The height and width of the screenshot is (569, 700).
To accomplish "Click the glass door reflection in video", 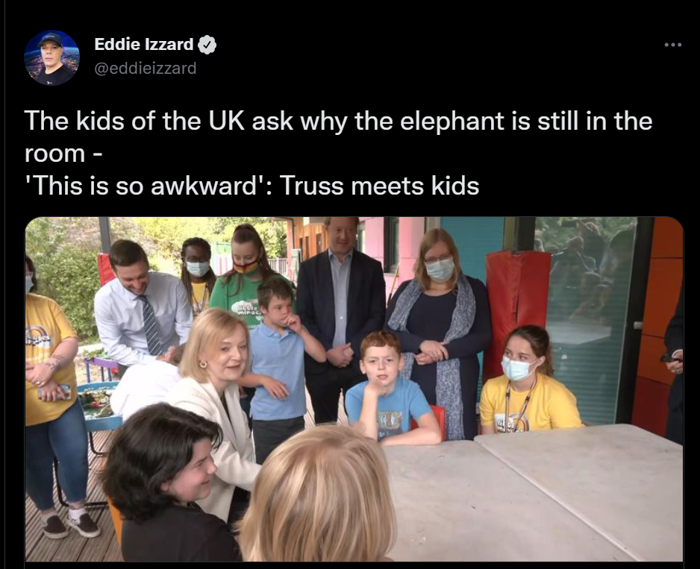I will (587, 312).
